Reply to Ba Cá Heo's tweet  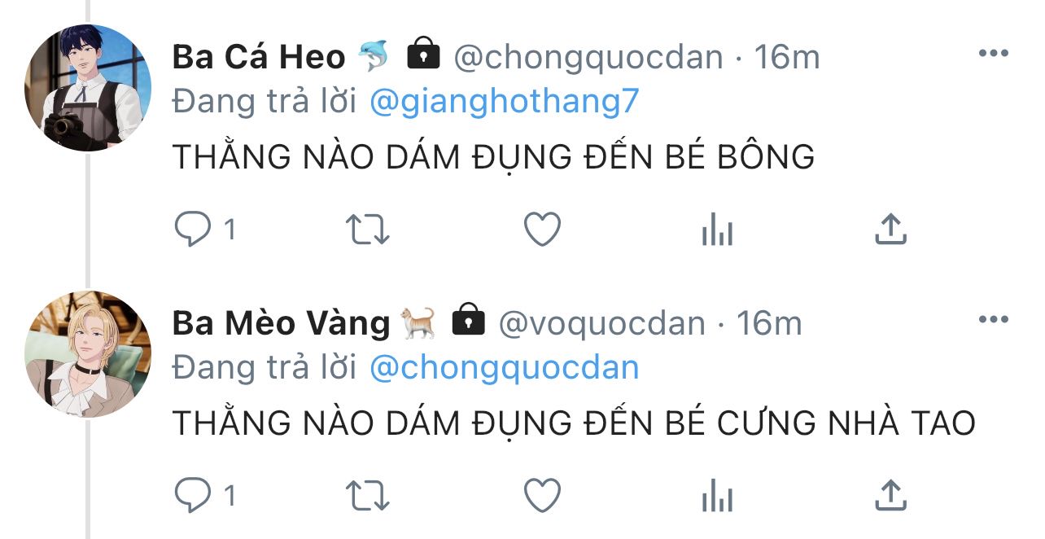(192, 230)
